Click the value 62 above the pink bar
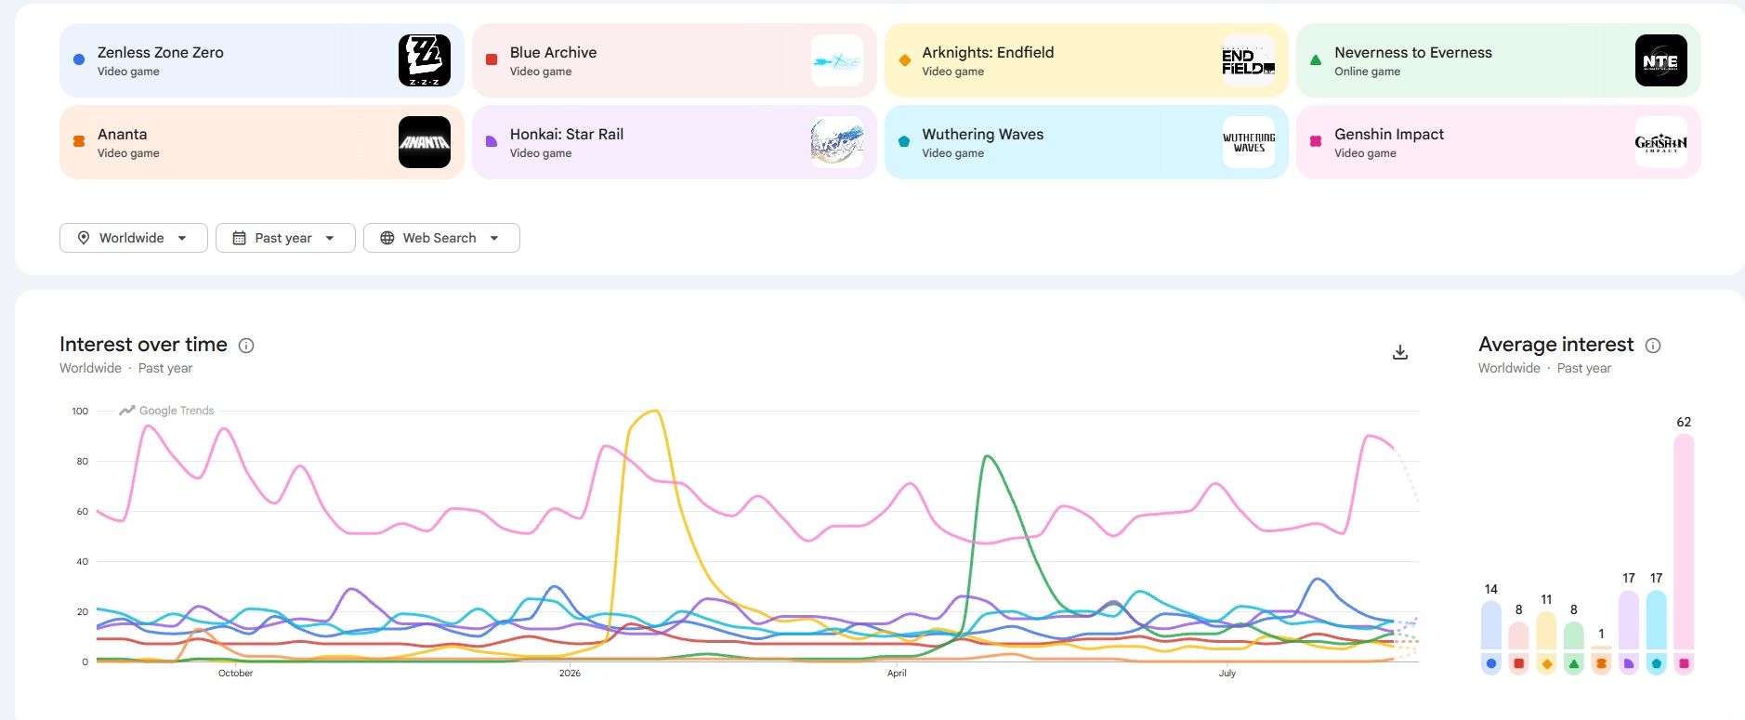 coord(1684,422)
